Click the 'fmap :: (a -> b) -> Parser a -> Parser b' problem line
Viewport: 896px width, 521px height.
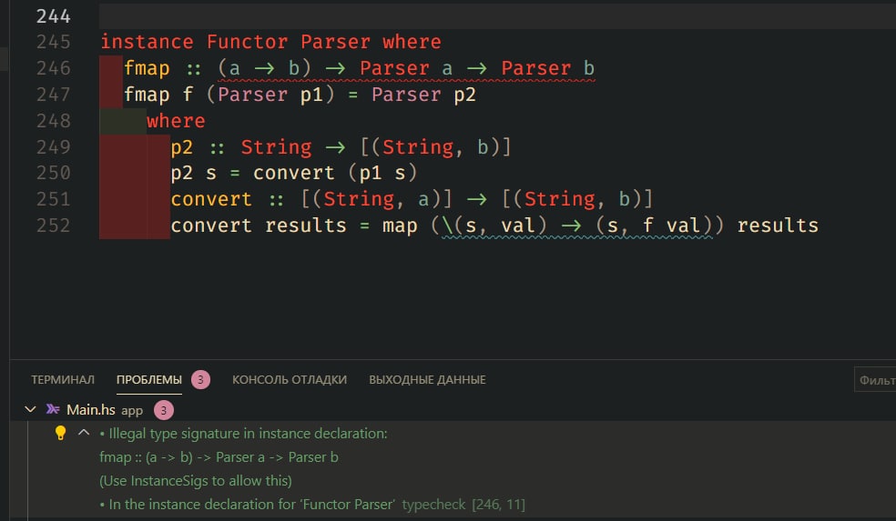(x=219, y=457)
